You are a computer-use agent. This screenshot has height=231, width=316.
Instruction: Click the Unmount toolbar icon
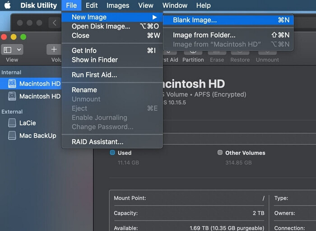(x=267, y=52)
